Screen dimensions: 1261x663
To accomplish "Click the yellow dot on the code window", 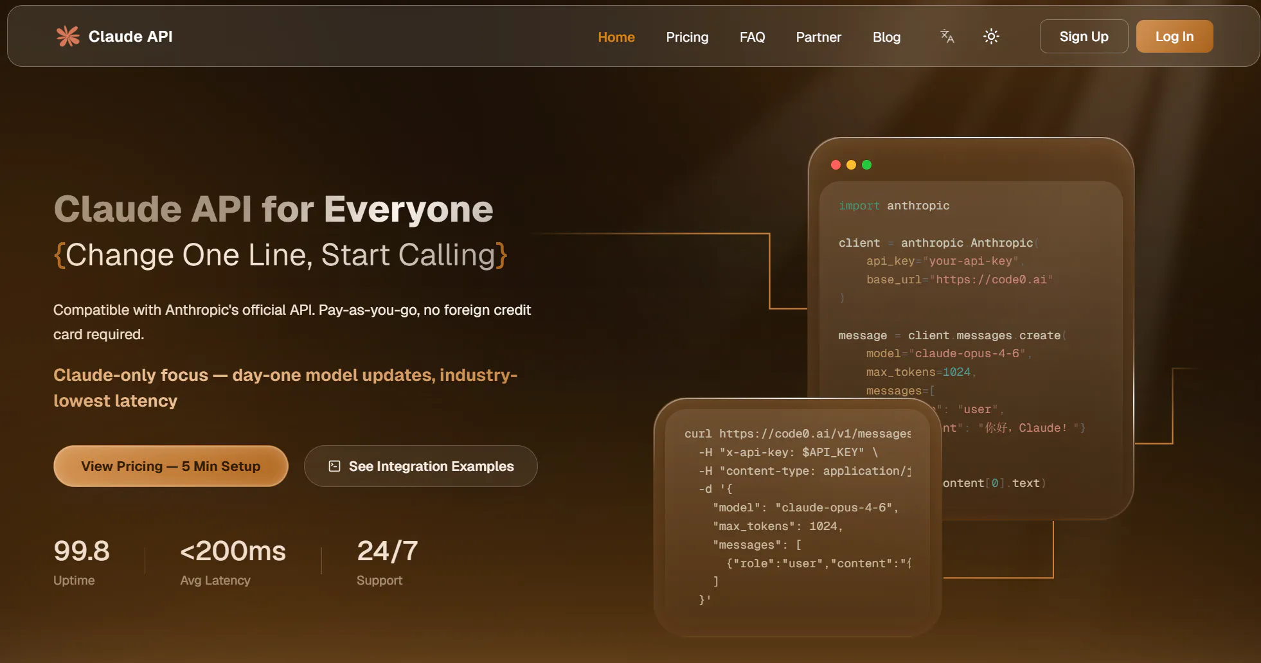I will pos(851,165).
